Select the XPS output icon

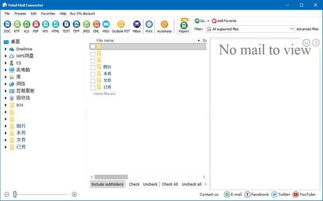45,24
